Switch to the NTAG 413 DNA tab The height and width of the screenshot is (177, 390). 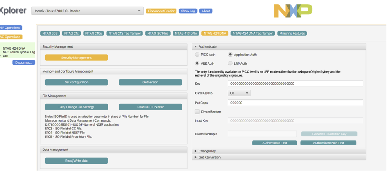click(x=186, y=33)
